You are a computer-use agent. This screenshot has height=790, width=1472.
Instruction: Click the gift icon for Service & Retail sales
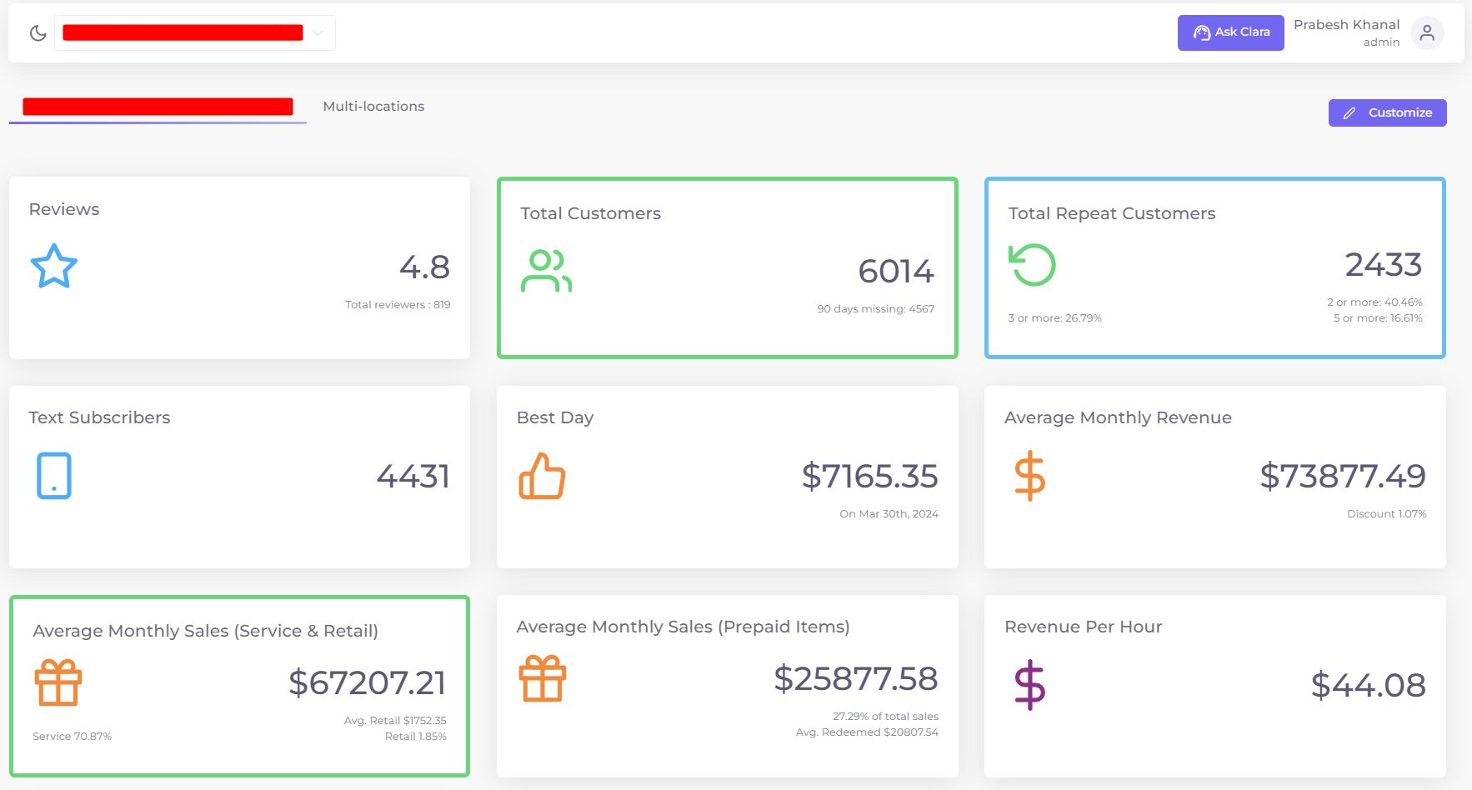[x=58, y=682]
